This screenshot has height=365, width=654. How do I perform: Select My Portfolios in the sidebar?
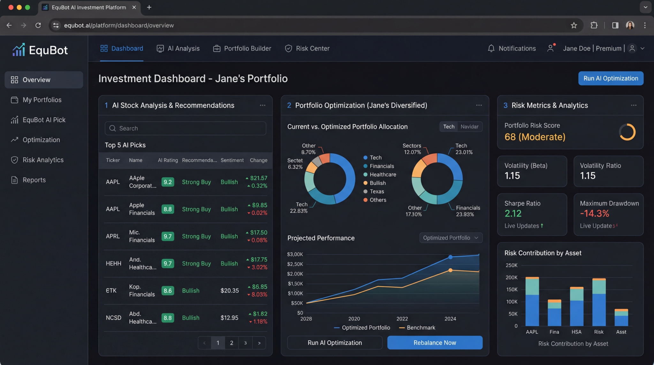(x=42, y=100)
